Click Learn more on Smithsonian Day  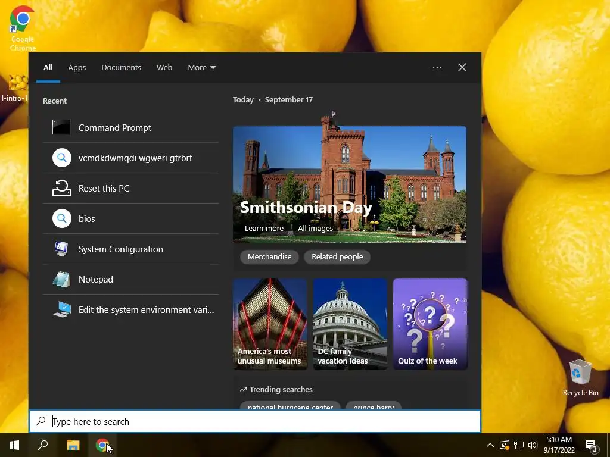tap(264, 228)
